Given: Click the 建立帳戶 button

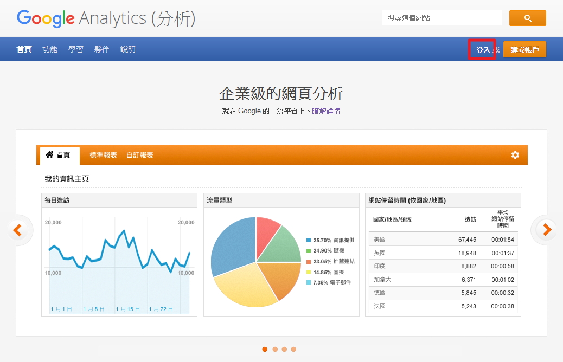Looking at the screenshot, I should pyautogui.click(x=524, y=49).
